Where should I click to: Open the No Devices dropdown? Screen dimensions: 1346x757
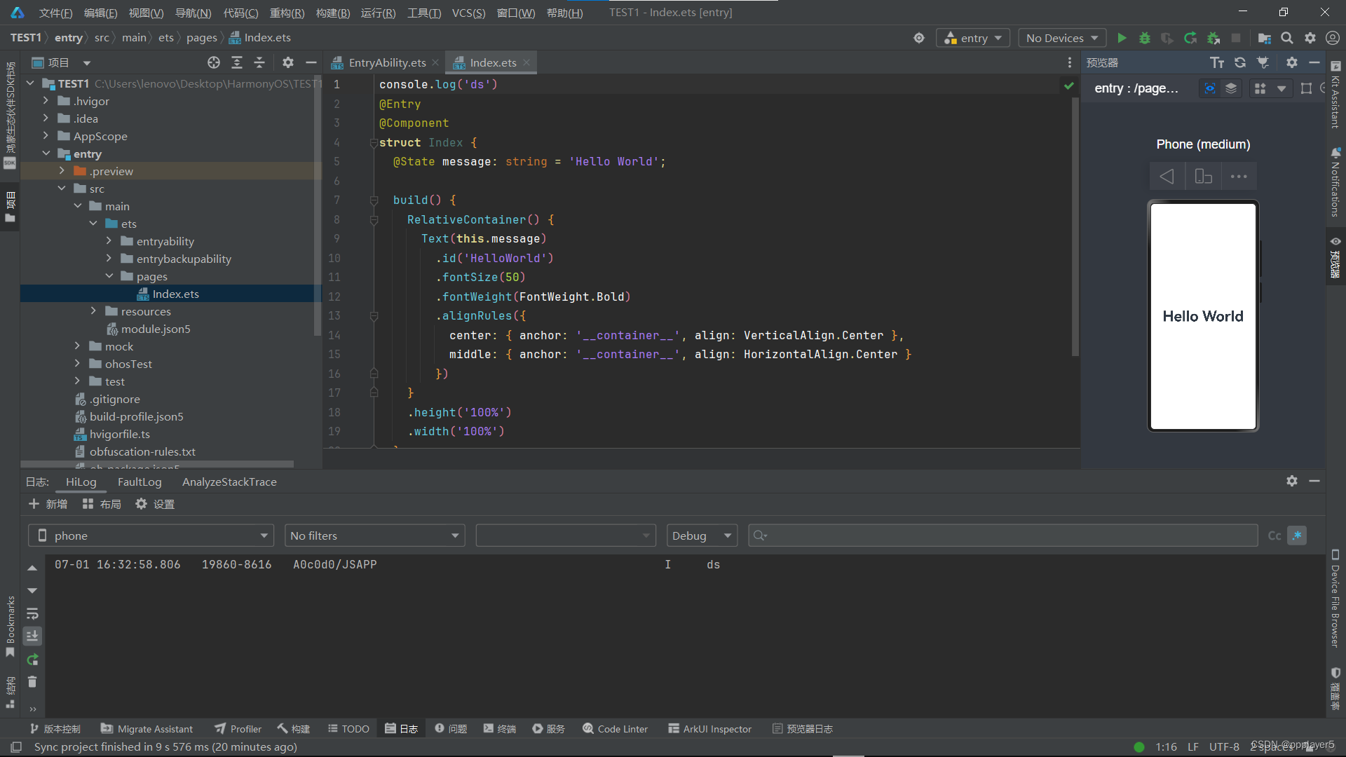[x=1061, y=38]
